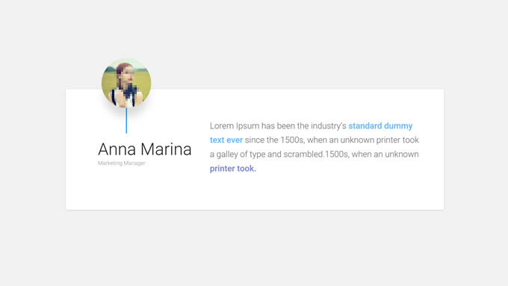The width and height of the screenshot is (508, 286).
Task: Click the surname "Marina"
Action: [x=166, y=149]
